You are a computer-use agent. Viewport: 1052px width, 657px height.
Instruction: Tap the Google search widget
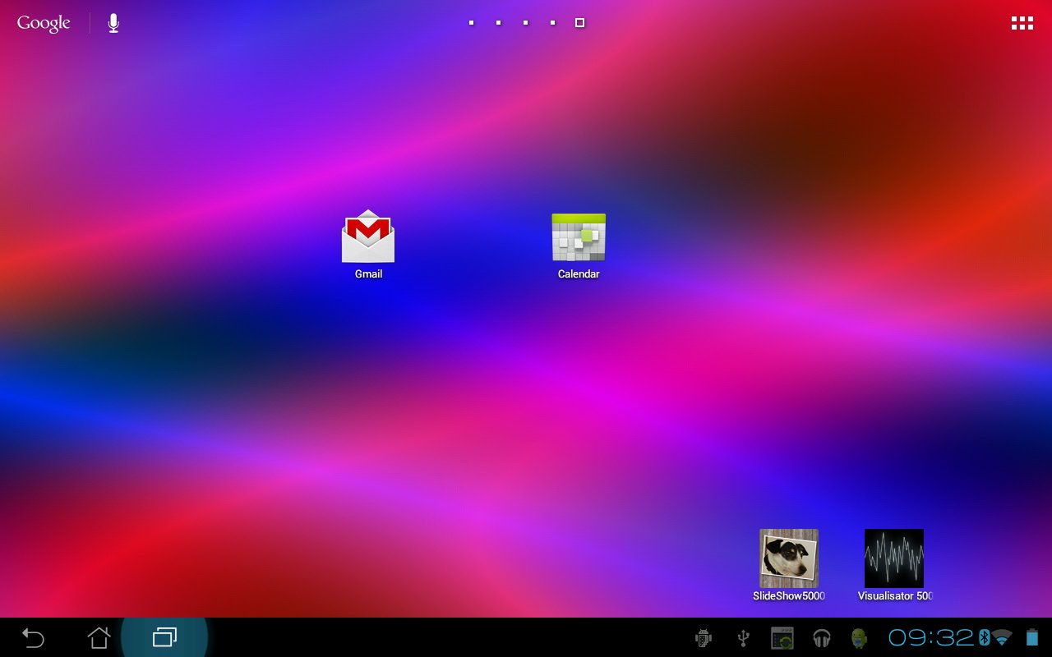pos(44,23)
